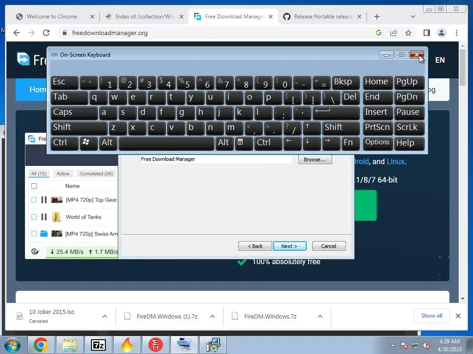The height and width of the screenshot is (354, 473).
Task: Show hidden tray icons arrow
Action: 393,346
